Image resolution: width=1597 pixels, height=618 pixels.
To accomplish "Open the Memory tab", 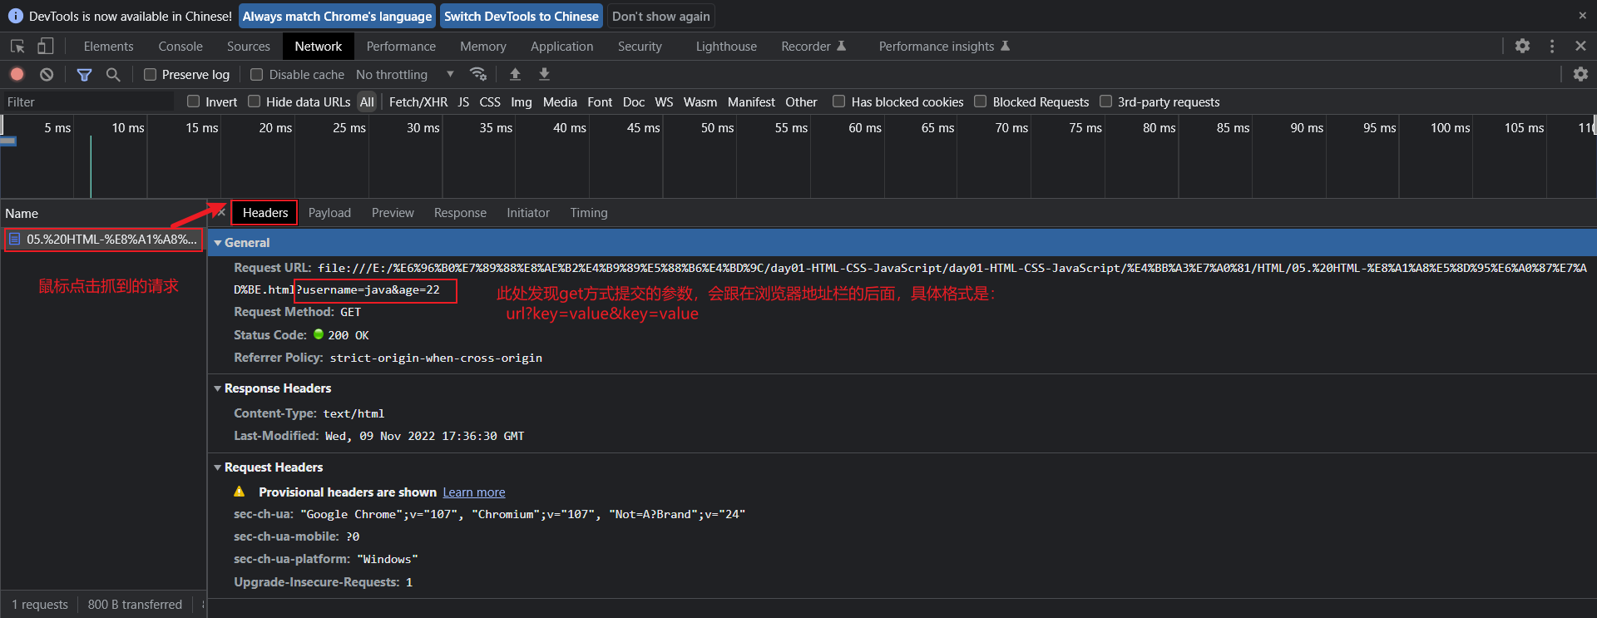I will click(483, 47).
